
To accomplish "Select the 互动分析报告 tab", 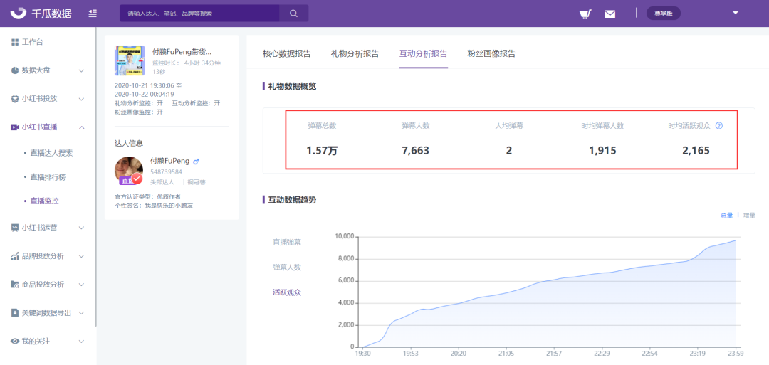I will pos(423,54).
